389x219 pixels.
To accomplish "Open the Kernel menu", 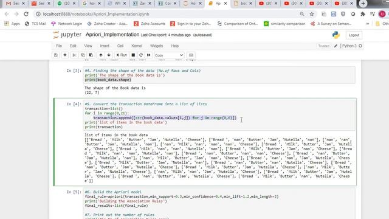I will point(137,46).
